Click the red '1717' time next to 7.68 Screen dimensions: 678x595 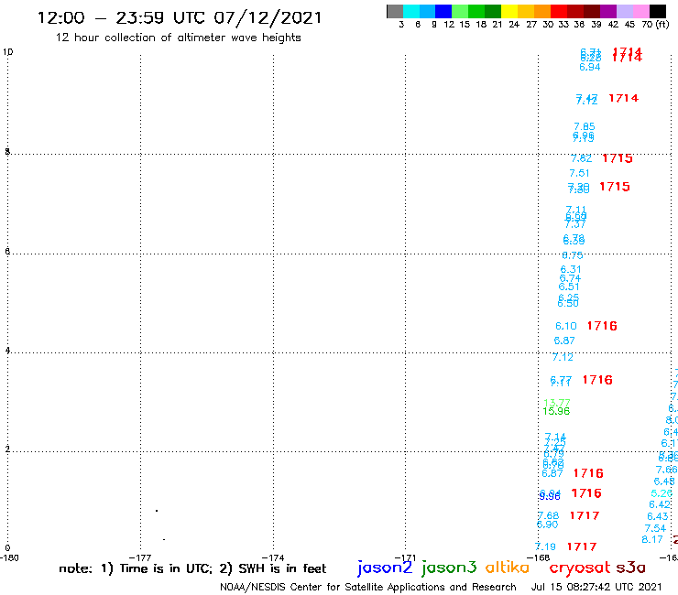click(x=585, y=515)
